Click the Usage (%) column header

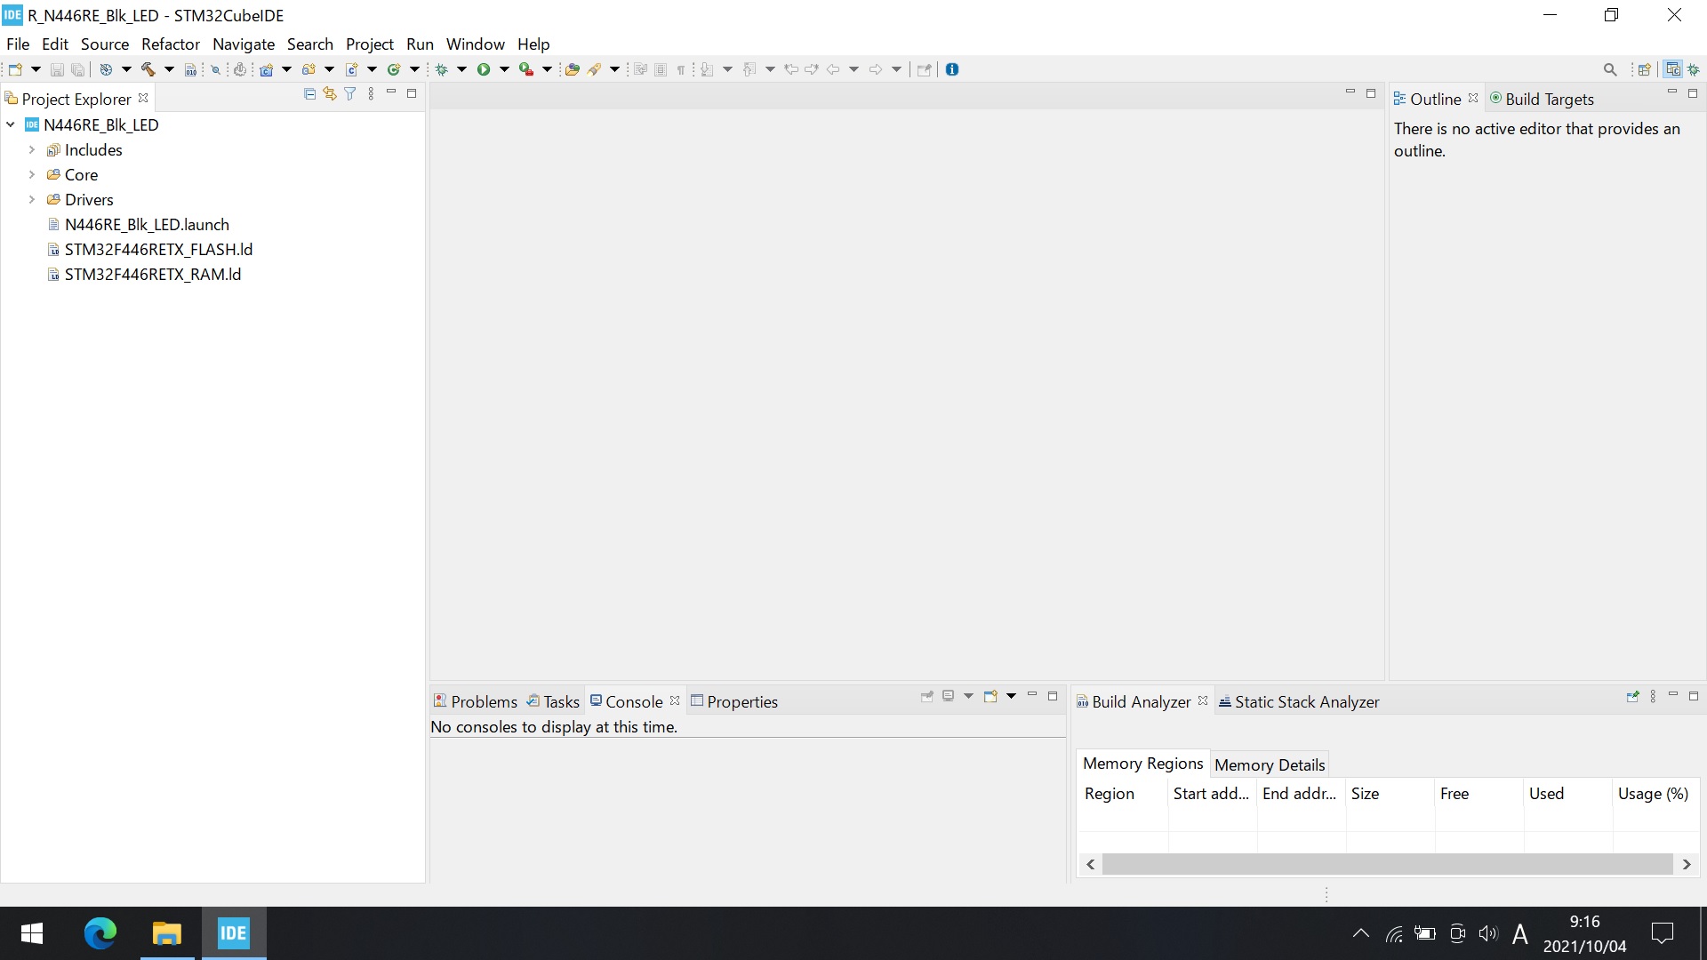1654,794
